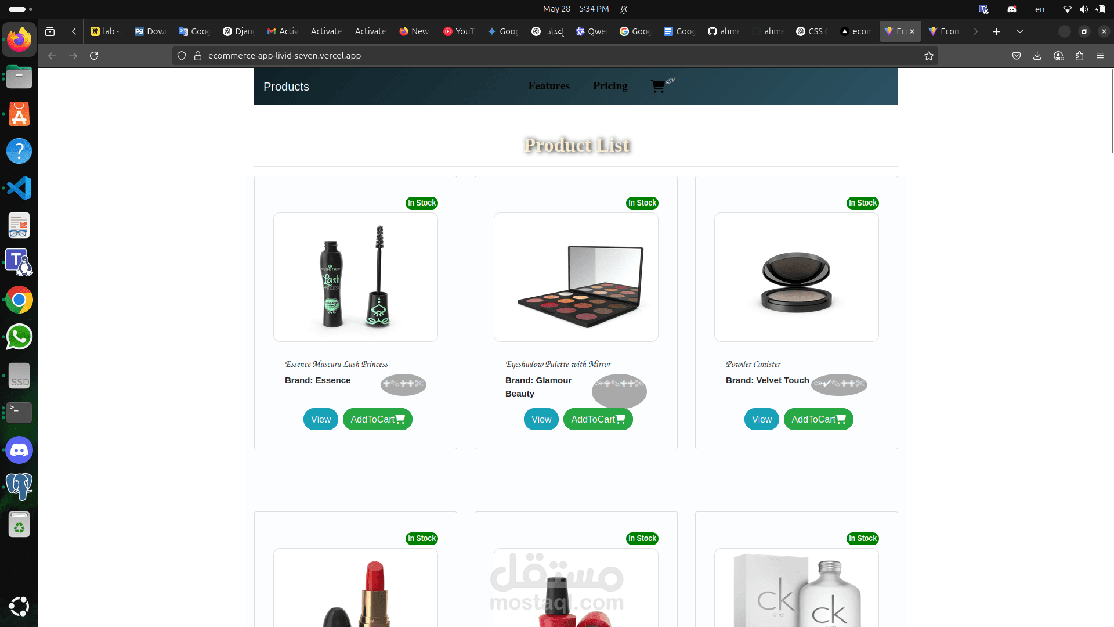Switch to the YouTube tab
This screenshot has width=1114, height=627.
458,31
